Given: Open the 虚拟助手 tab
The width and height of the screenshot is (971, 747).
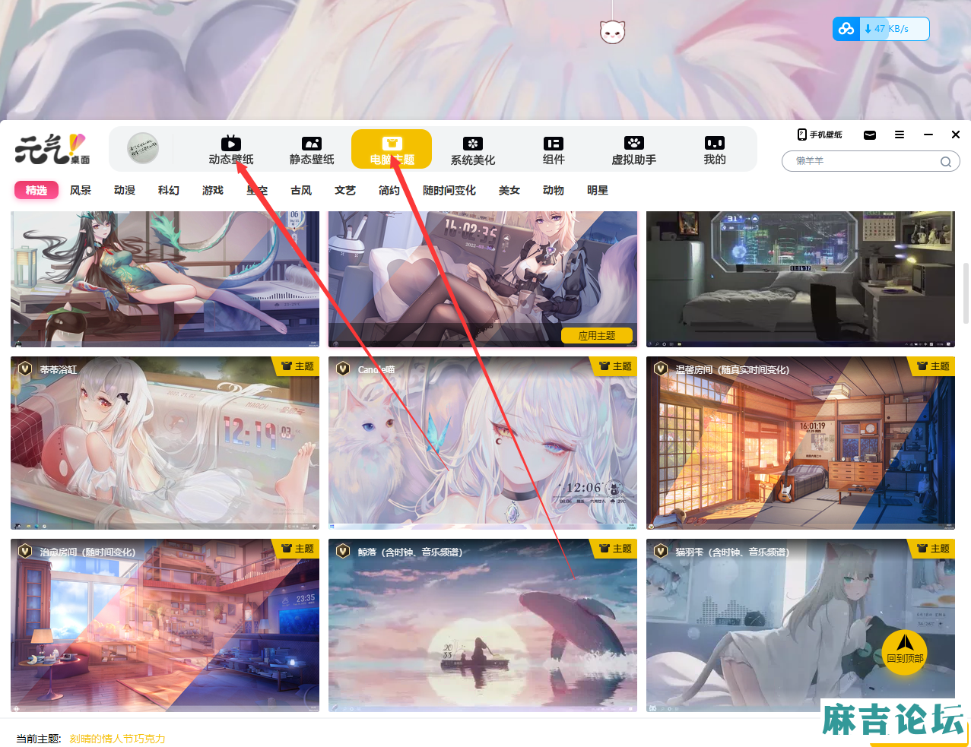Looking at the screenshot, I should (x=634, y=150).
